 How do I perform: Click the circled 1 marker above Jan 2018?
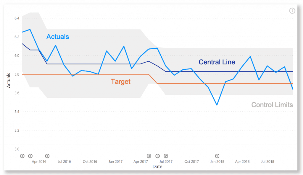[x=217, y=156]
